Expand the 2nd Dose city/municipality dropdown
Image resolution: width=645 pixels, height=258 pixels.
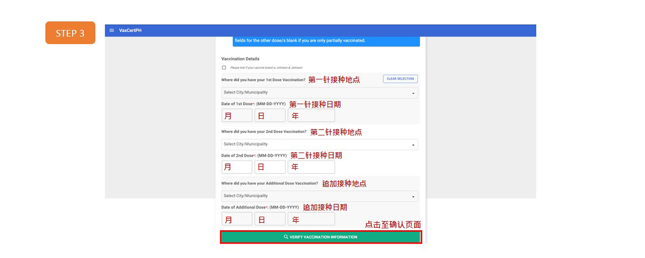319,144
